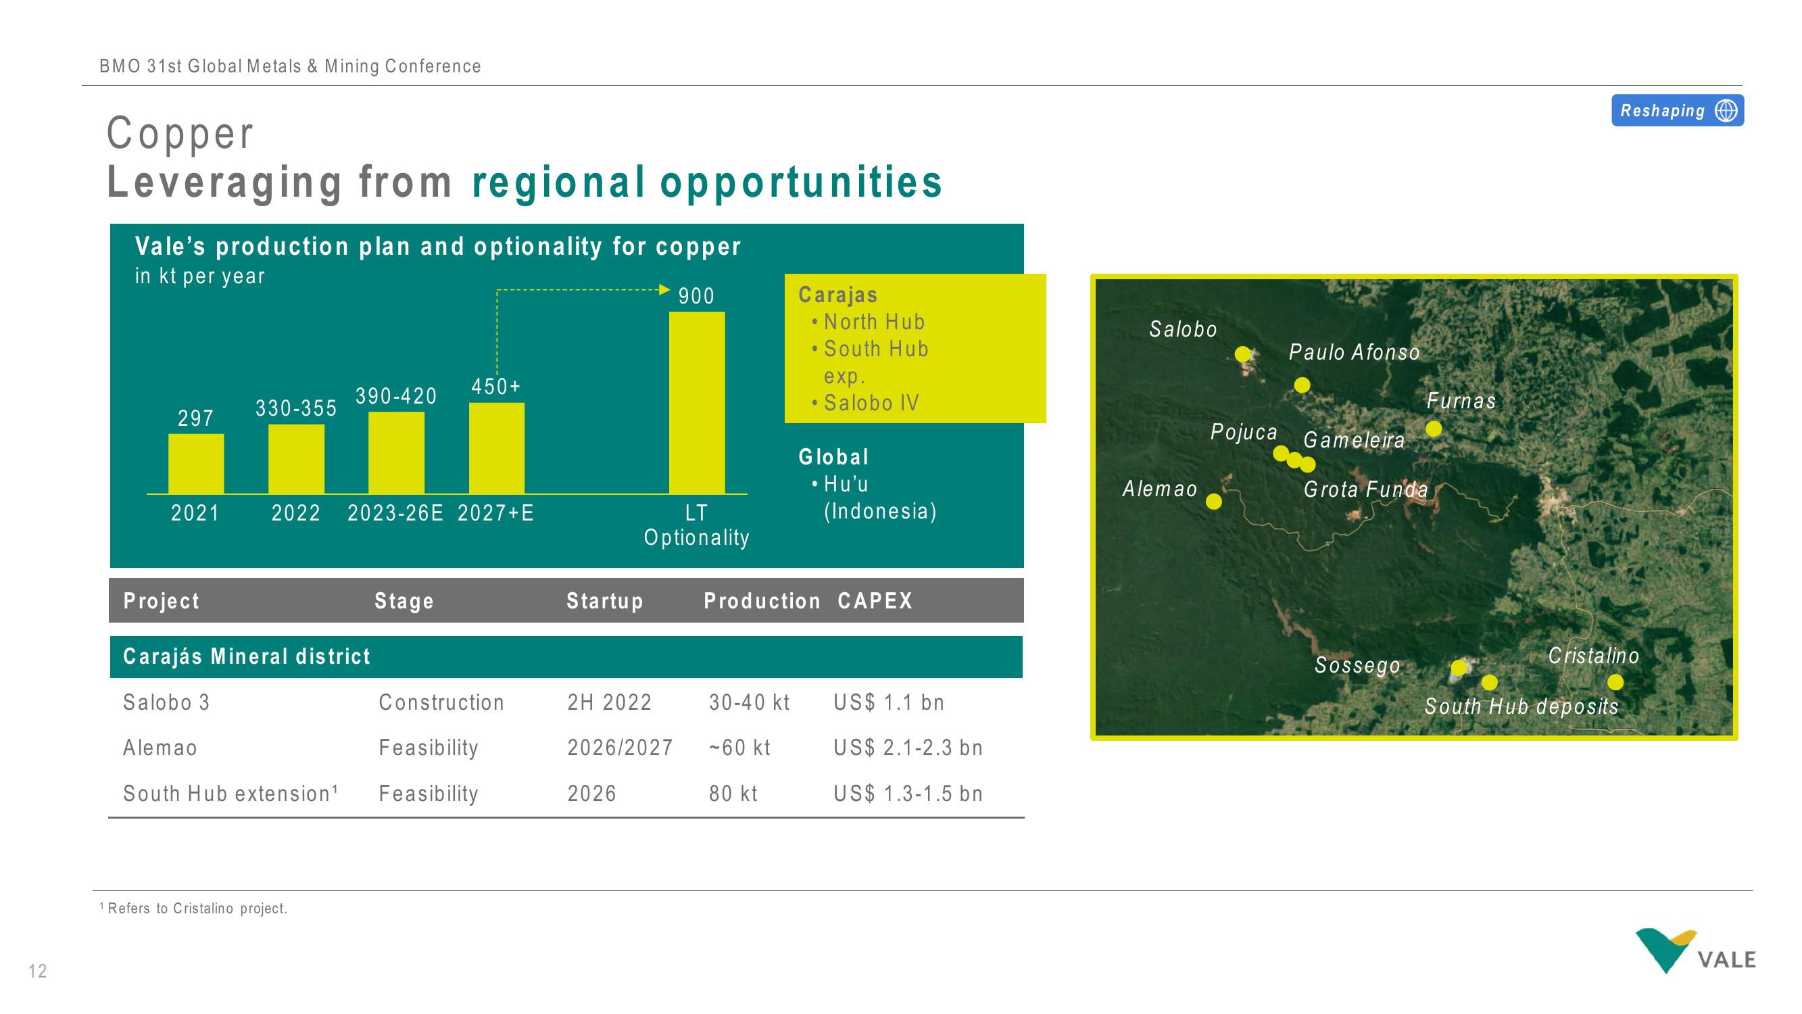
Task: Click the Paulo Afonso map marker
Action: tap(1302, 385)
